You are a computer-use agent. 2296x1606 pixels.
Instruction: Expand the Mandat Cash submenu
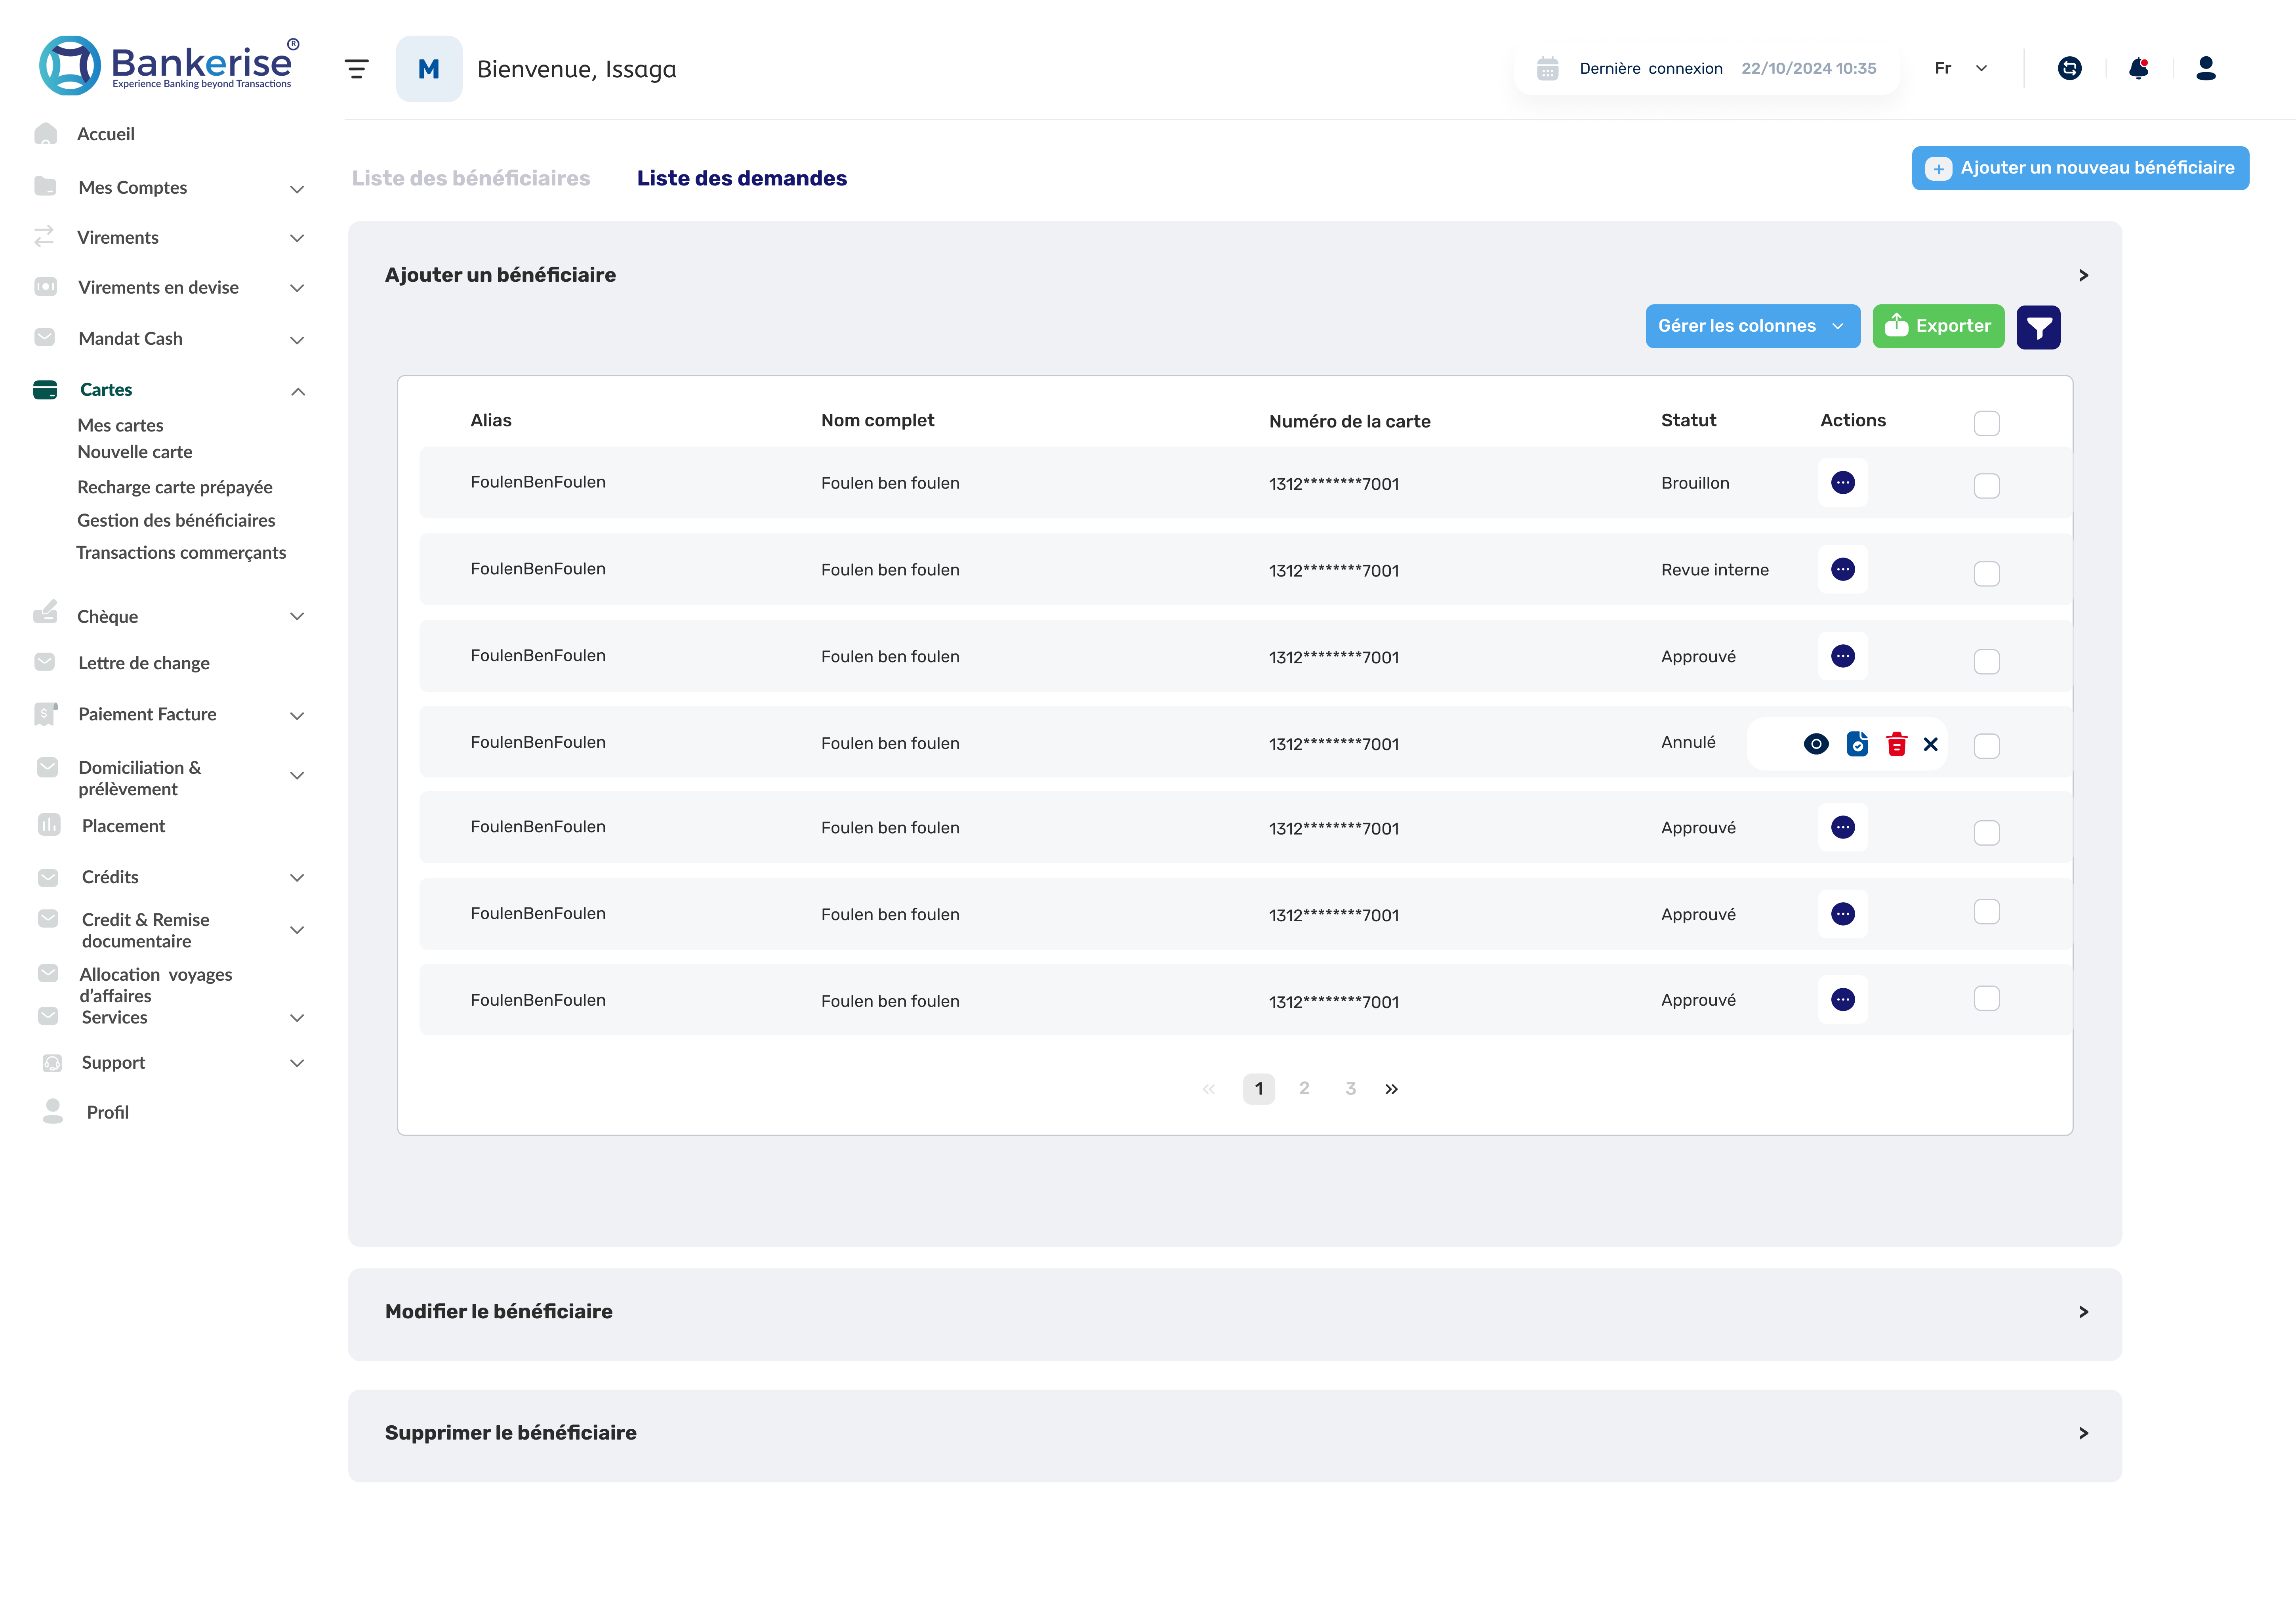coord(297,340)
